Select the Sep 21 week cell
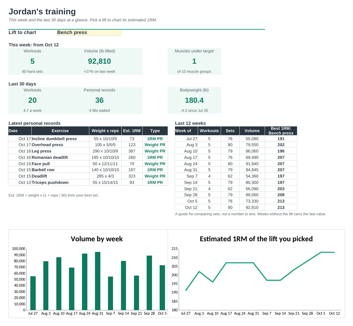 pyautogui.click(x=186, y=189)
